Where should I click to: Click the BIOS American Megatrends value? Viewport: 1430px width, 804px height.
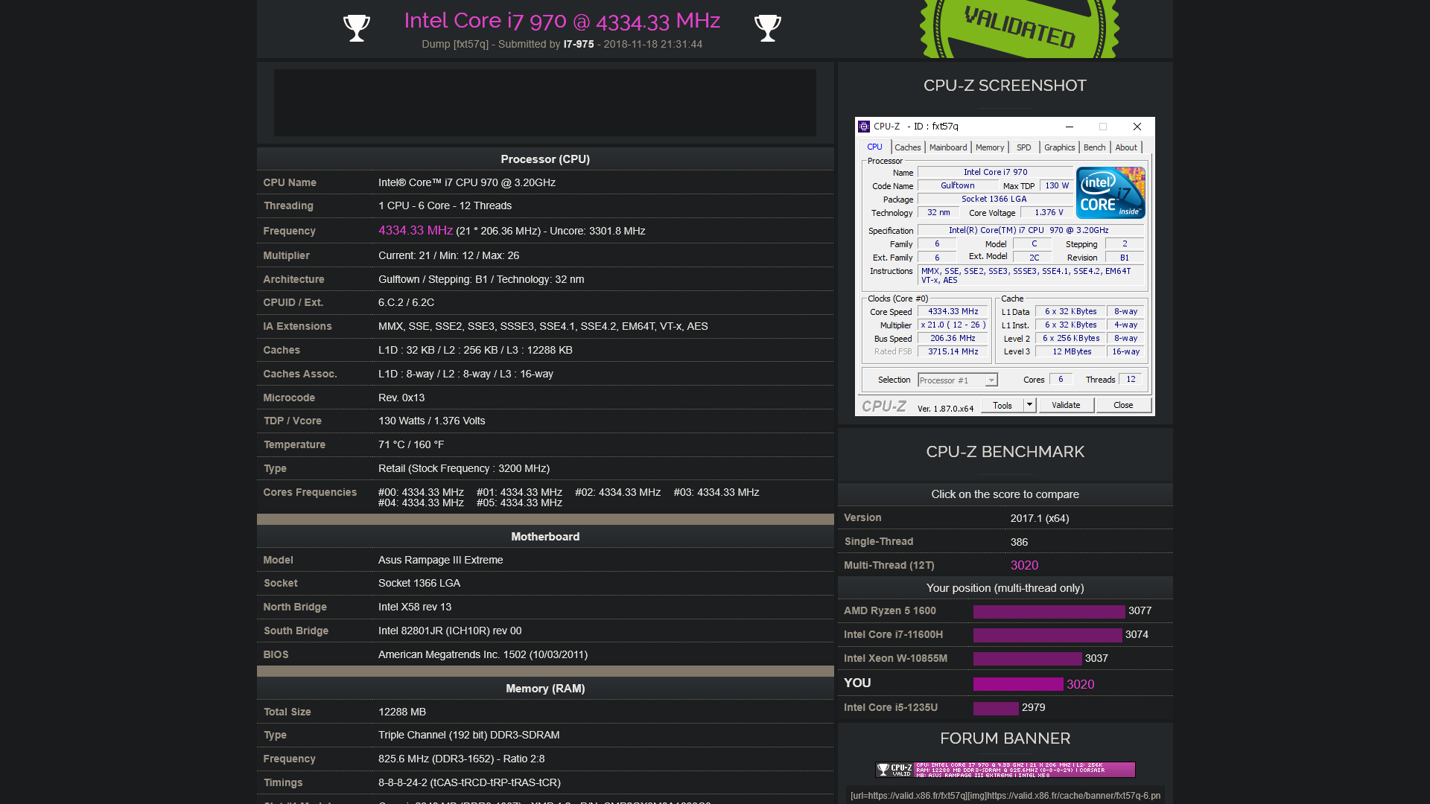483,655
